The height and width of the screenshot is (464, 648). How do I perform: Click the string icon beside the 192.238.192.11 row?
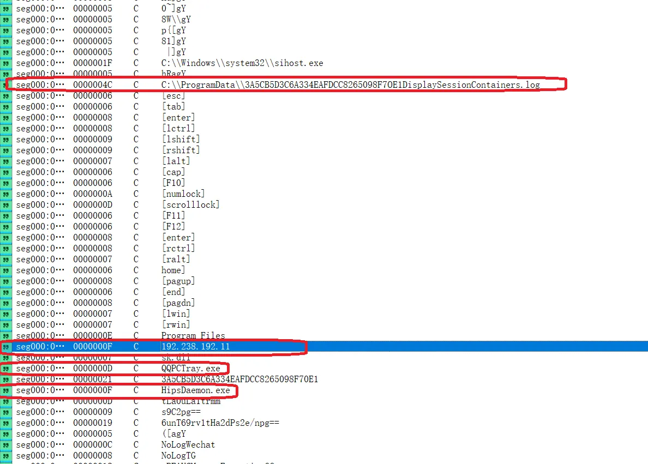click(x=6, y=347)
